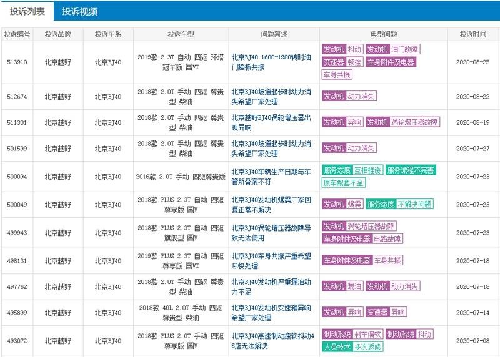Click the 发动机 油门故障 tag
The image size is (500, 357).
pos(393,49)
